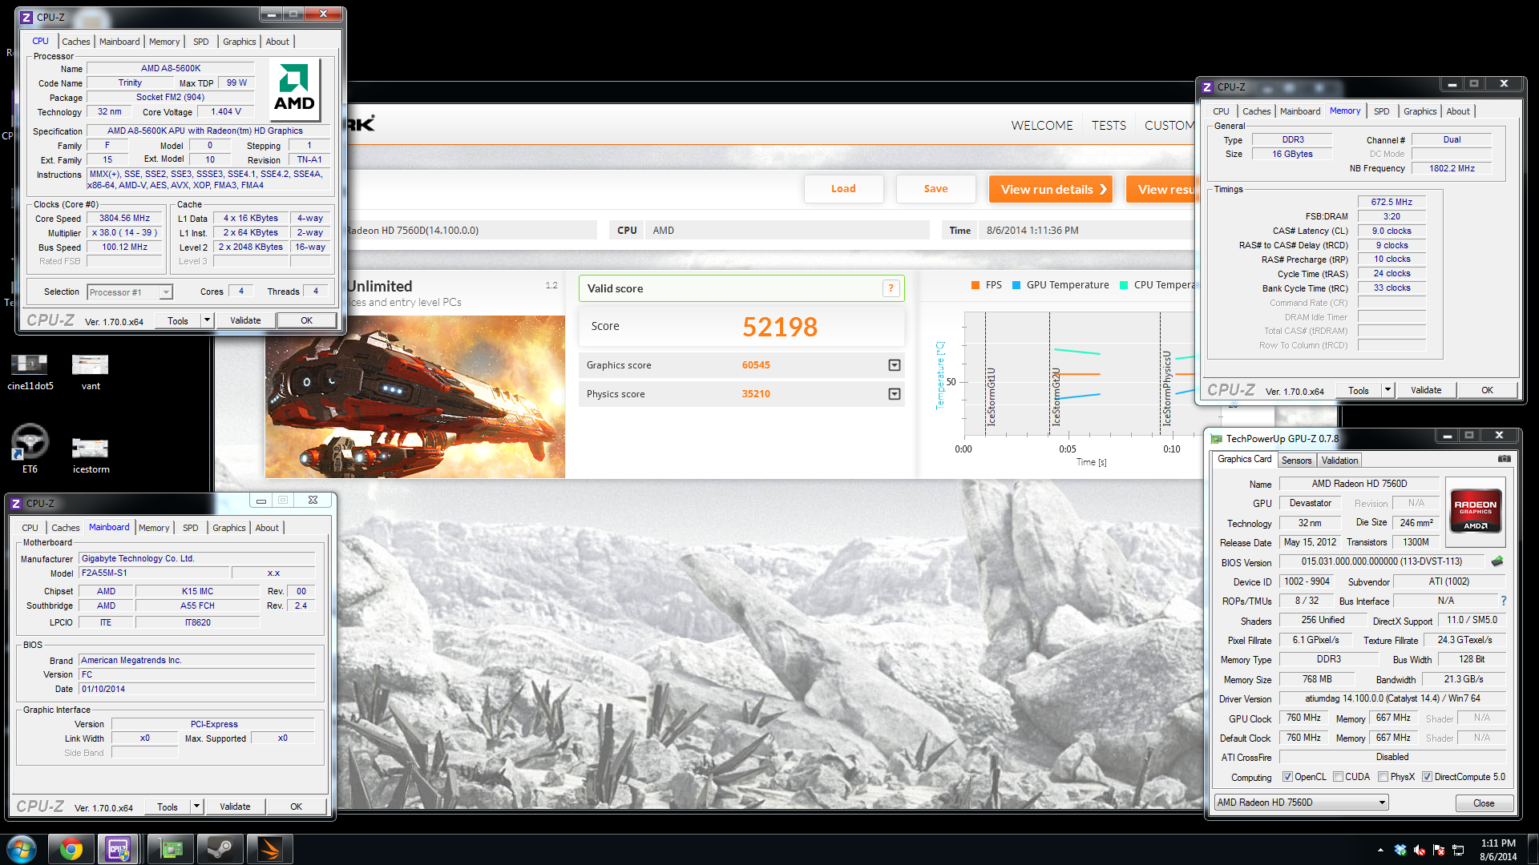Click the Load button in 3DMark
1539x865 pixels.
(843, 189)
